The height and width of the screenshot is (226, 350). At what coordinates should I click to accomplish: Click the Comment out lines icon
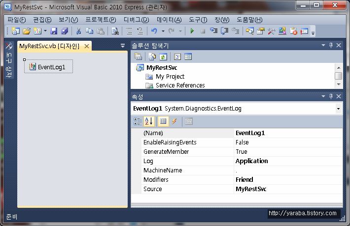pos(129,31)
